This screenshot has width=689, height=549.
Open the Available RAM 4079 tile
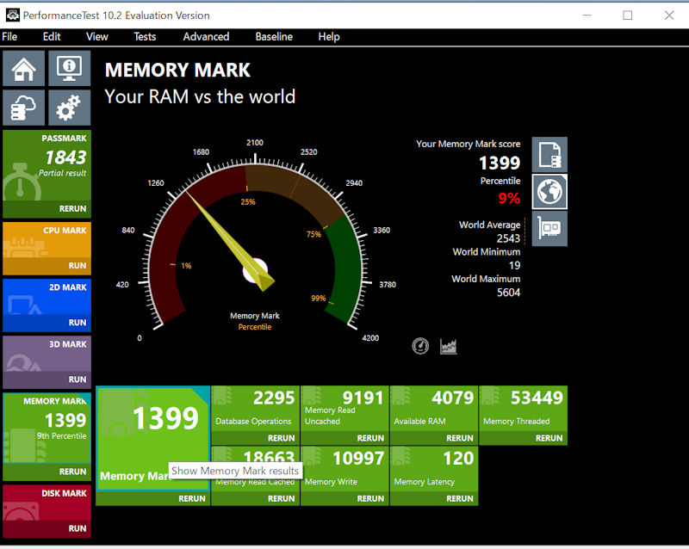point(434,409)
